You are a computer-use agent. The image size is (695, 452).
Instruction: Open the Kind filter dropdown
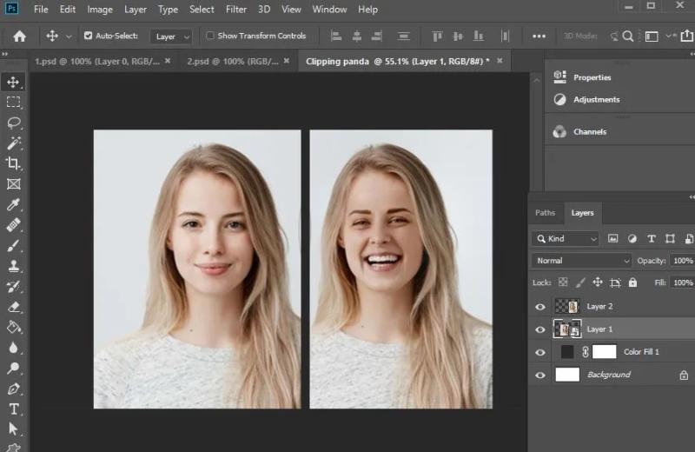566,239
